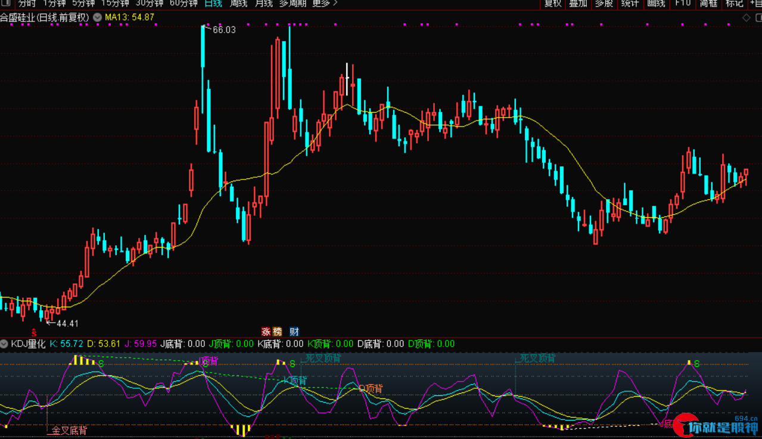Switch to the 周线 weekly chart tab
The width and height of the screenshot is (762, 439).
pos(238,3)
